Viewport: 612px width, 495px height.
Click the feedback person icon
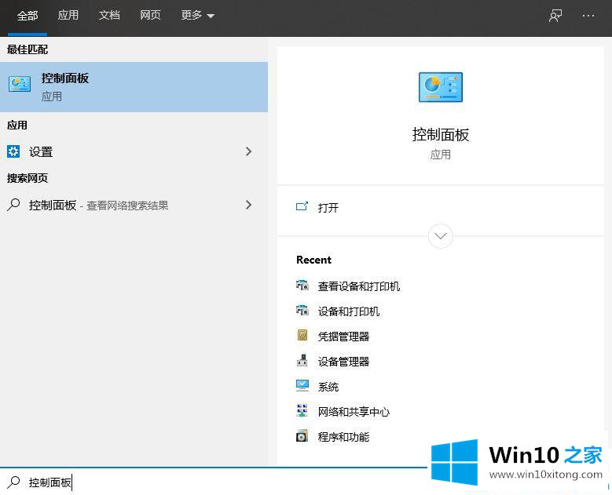click(x=555, y=16)
